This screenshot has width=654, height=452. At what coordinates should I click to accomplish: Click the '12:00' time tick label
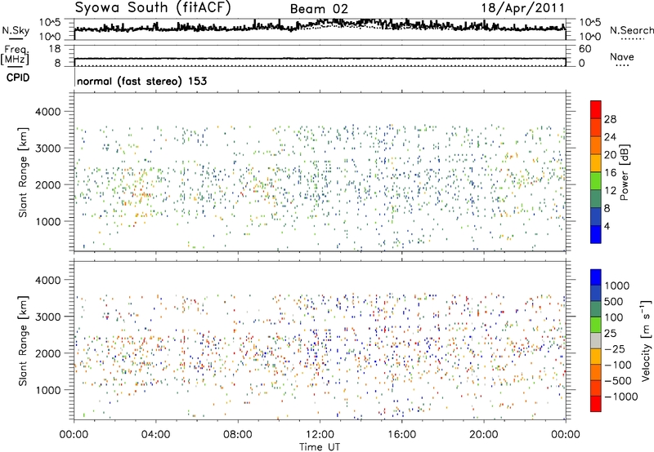[x=320, y=435]
